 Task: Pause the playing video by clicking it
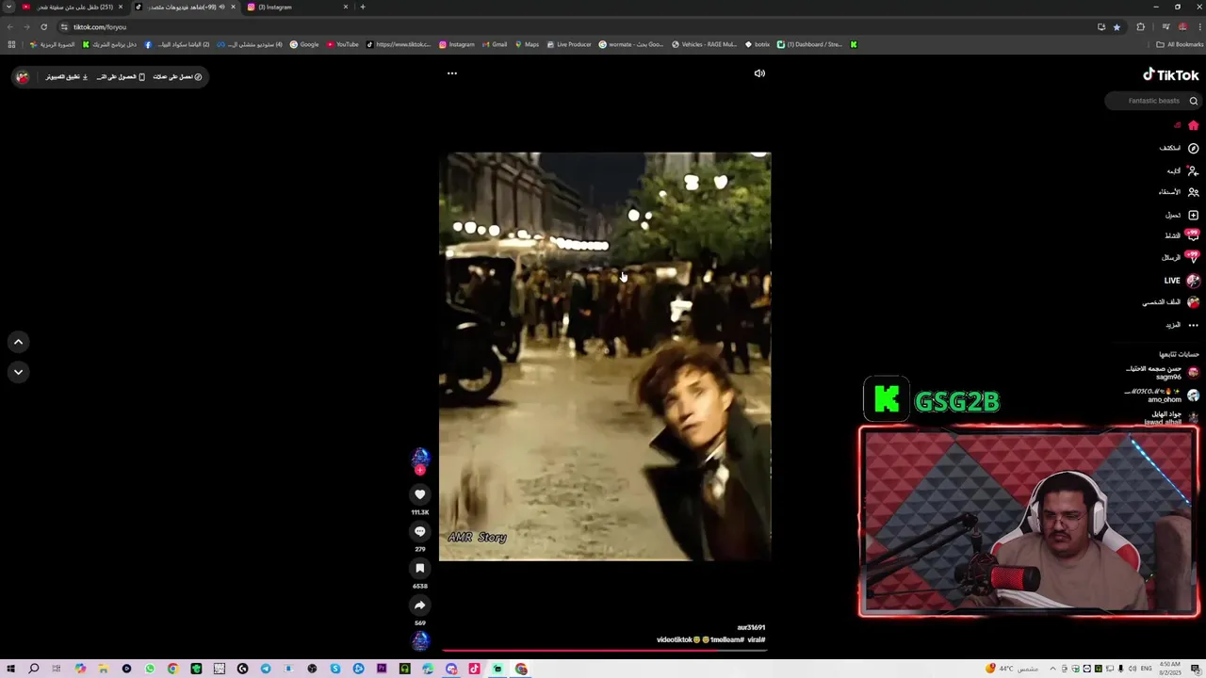coord(605,356)
